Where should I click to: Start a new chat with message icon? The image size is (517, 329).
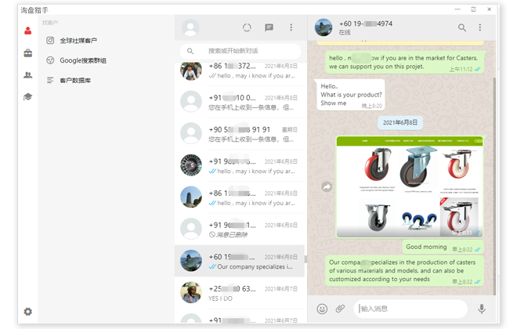[269, 27]
